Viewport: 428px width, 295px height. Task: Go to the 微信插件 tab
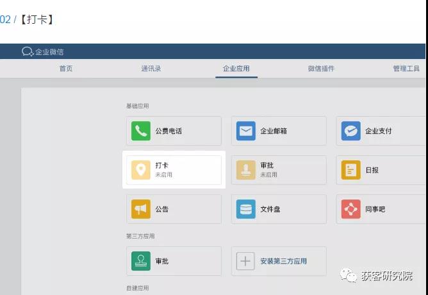321,69
